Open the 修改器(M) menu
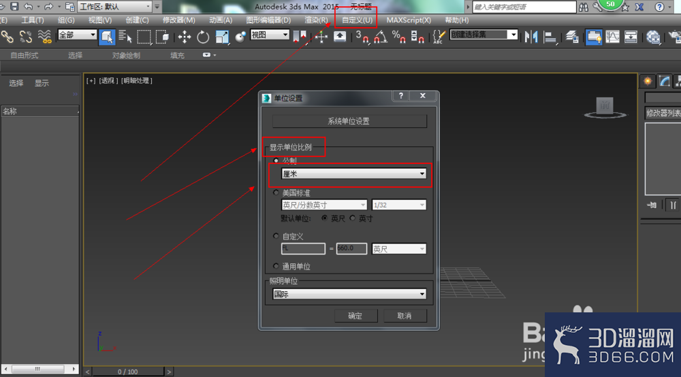This screenshot has height=377, width=681. [x=178, y=20]
